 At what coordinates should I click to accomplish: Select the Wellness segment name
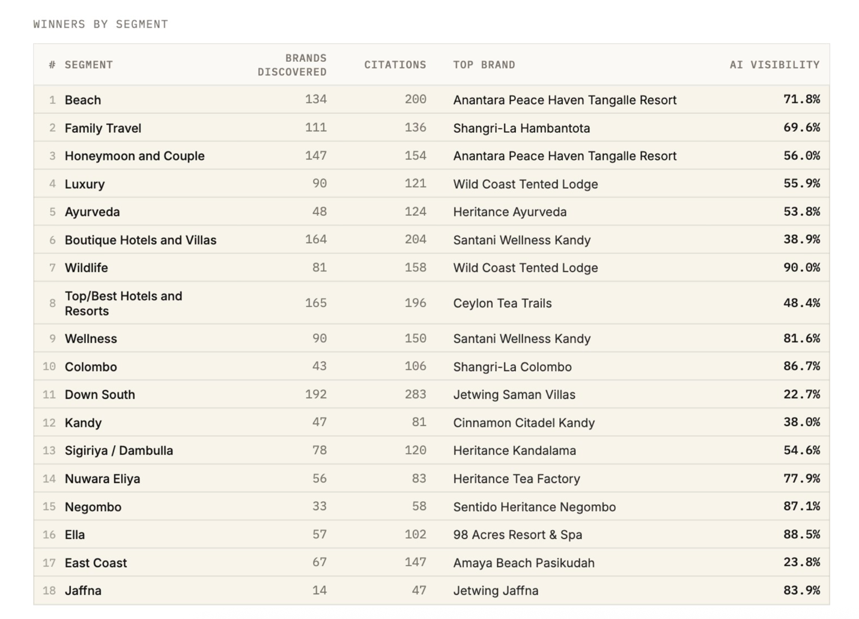[x=91, y=338]
